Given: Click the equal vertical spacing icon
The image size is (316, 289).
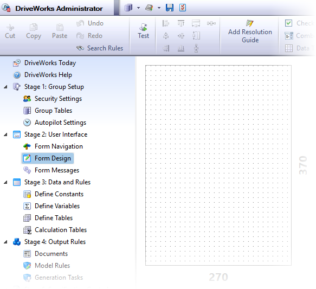Looking at the screenshot, I should pyautogui.click(x=196, y=48).
